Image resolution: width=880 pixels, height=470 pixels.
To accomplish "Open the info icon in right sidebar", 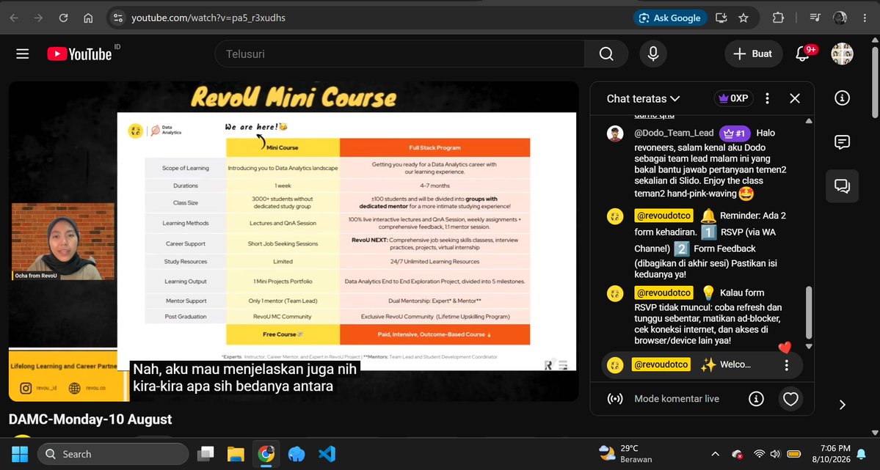I will click(842, 98).
